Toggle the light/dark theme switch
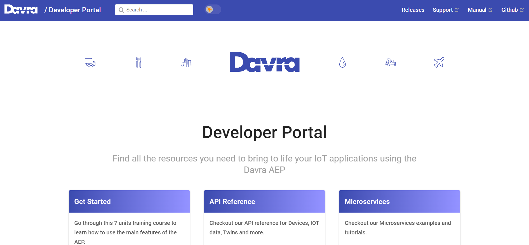Viewport: 529px width, 245px height. pos(213,9)
